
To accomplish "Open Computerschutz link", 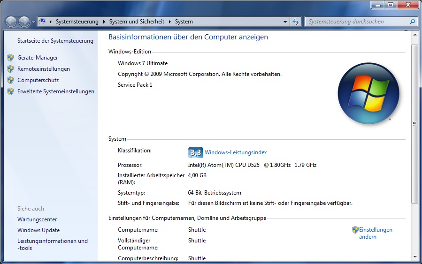I will (38, 80).
